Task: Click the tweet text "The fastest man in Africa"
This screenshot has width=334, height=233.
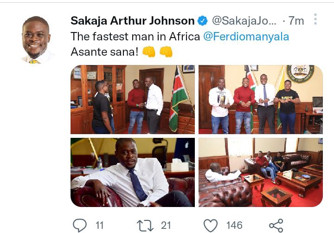Action: (x=135, y=36)
